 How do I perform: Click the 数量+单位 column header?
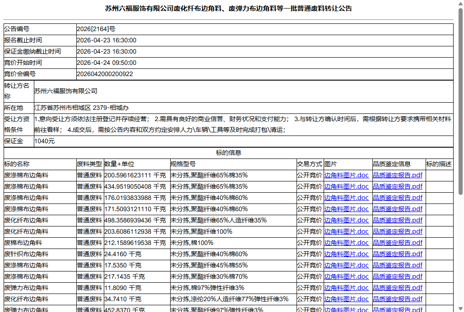point(119,164)
